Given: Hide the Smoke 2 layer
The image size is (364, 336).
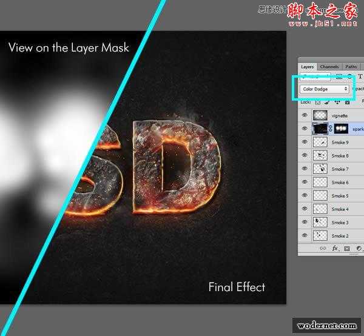Looking at the screenshot, I should [x=305, y=235].
